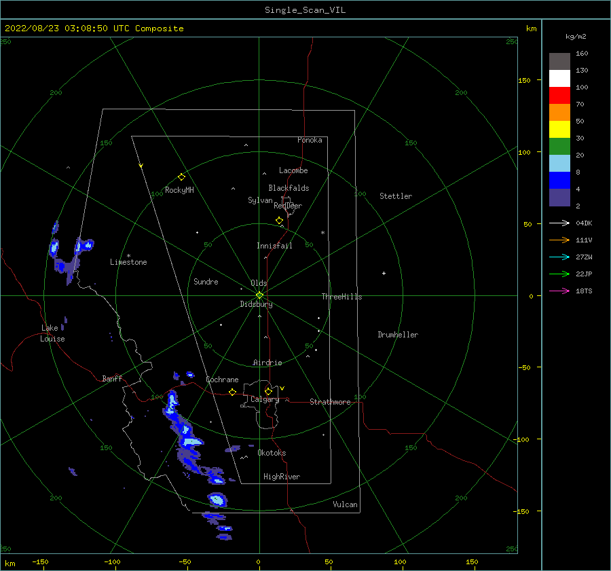Click the Lacombe city label
This screenshot has height=571, width=611.
293,170
